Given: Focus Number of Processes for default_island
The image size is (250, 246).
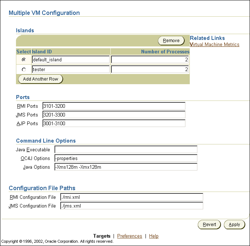Looking at the screenshot, I should pyautogui.click(x=150, y=60).
